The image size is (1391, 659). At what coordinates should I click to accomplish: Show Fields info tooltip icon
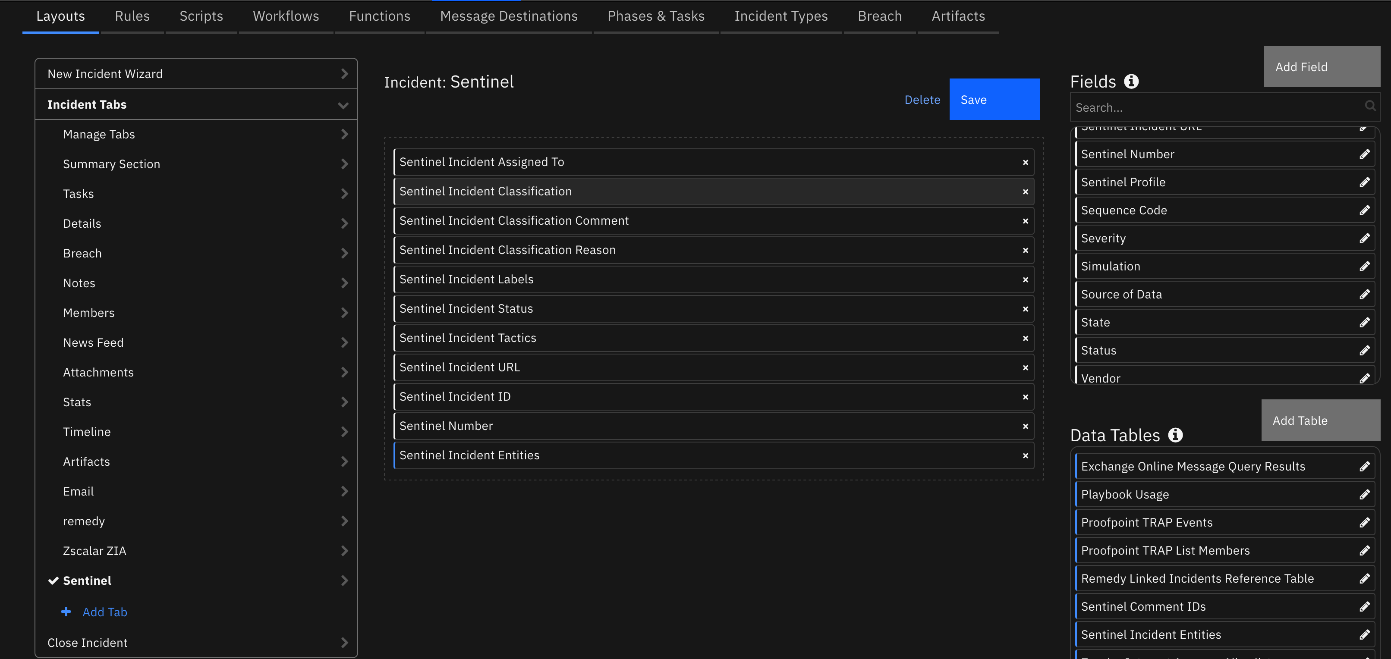pyautogui.click(x=1131, y=82)
